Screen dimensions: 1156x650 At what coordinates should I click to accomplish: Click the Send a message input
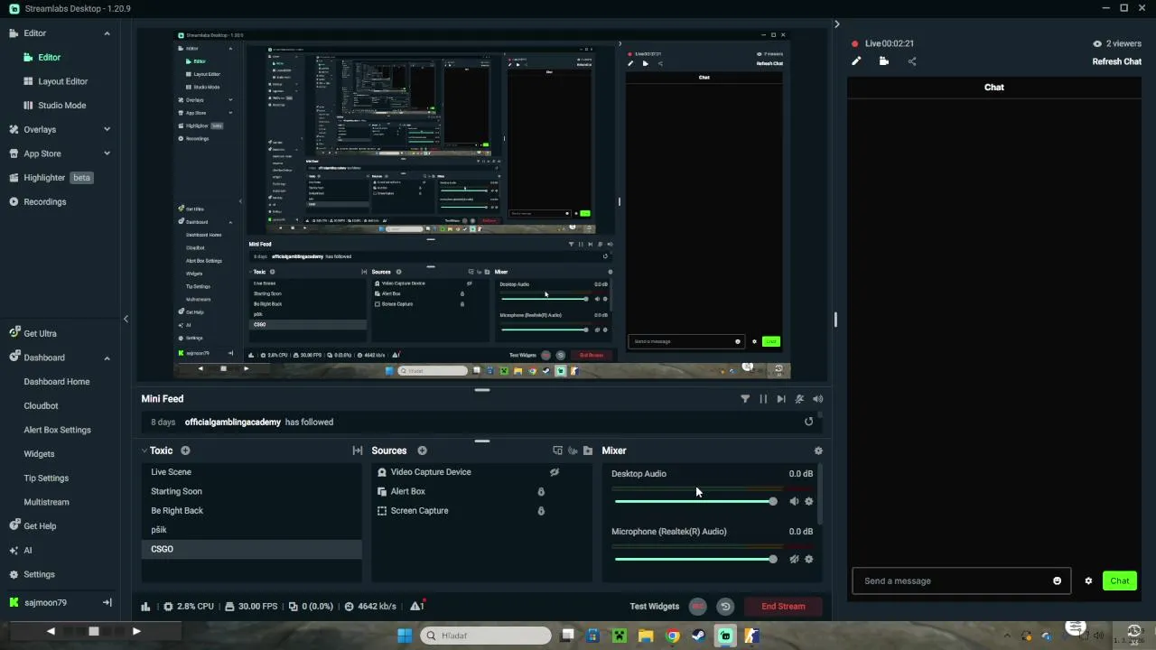coord(960,580)
